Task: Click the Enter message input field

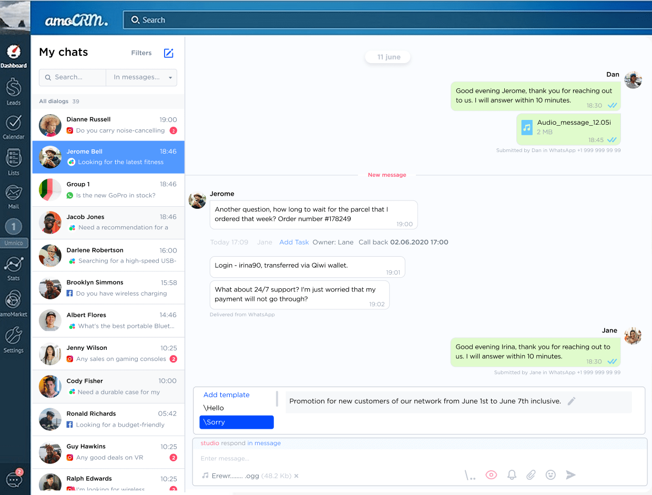Action: click(263, 458)
